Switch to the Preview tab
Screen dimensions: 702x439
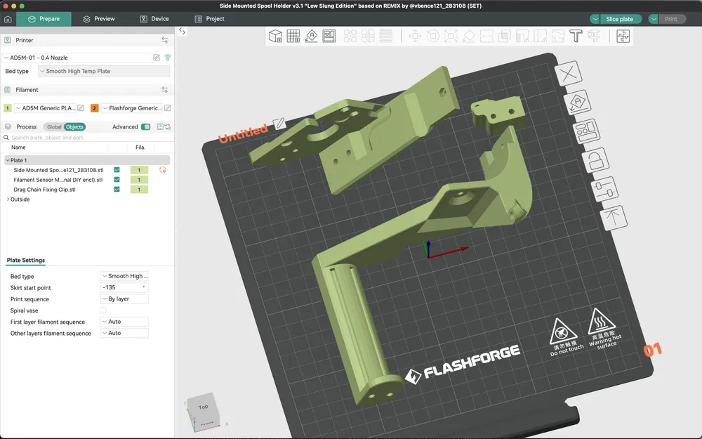click(x=98, y=19)
